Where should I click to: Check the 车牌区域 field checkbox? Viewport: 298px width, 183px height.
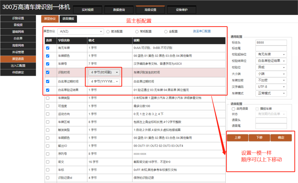[x=48, y=122]
